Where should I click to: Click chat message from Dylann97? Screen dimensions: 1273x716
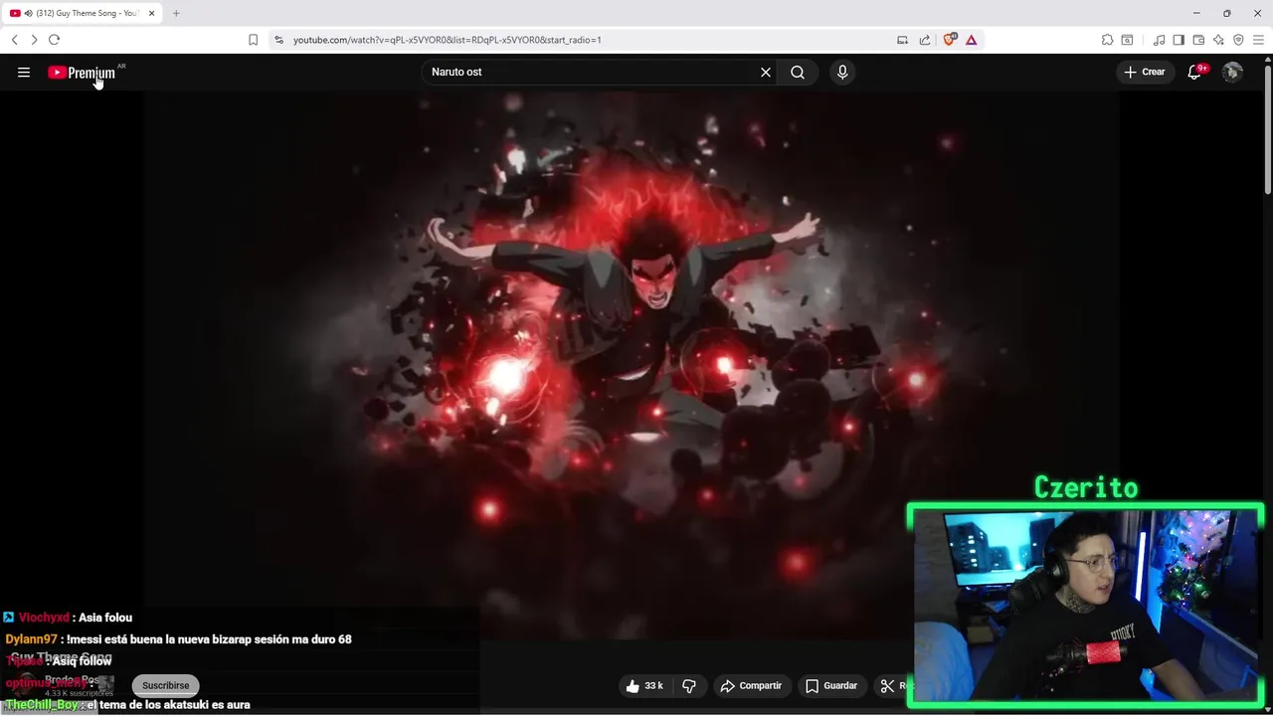[x=178, y=639]
